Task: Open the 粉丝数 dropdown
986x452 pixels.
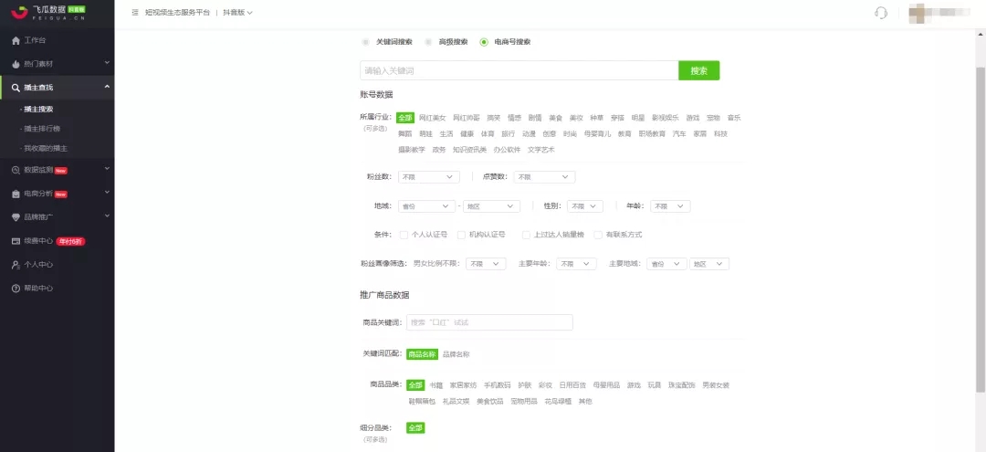Action: pos(428,177)
